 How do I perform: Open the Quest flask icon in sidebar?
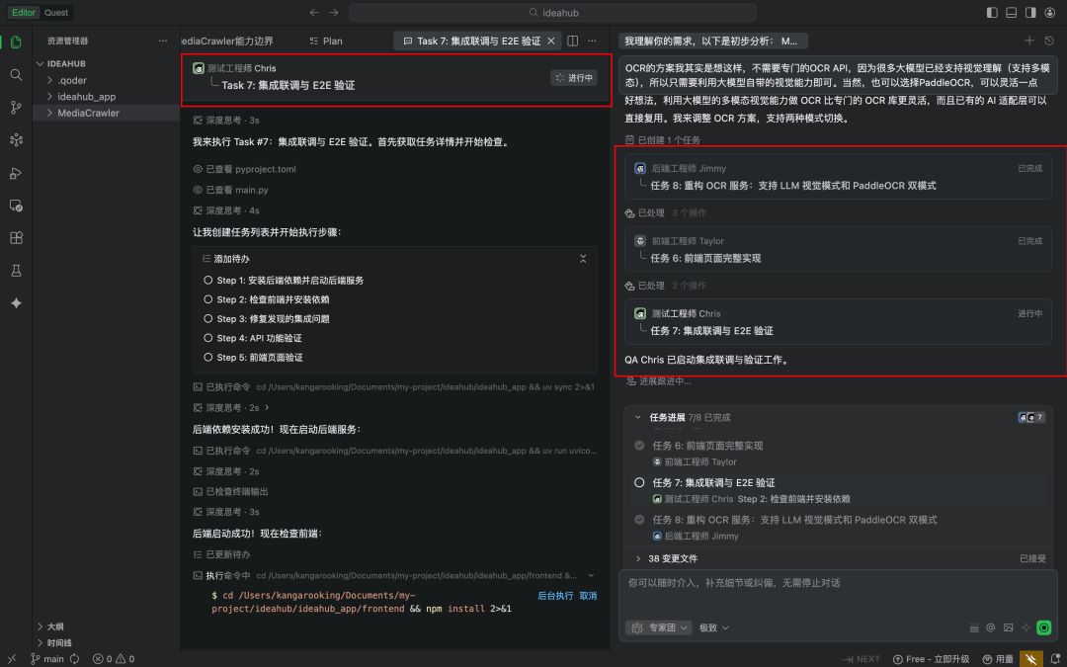[15, 269]
